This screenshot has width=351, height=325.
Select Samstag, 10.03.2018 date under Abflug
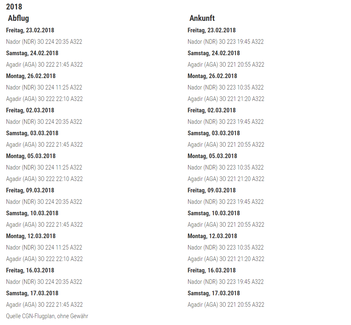[x=32, y=213]
